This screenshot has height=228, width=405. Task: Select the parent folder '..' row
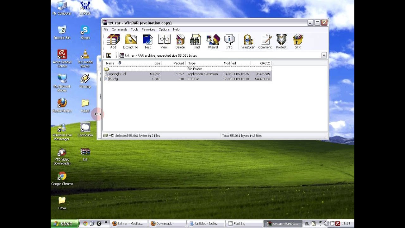click(187, 69)
